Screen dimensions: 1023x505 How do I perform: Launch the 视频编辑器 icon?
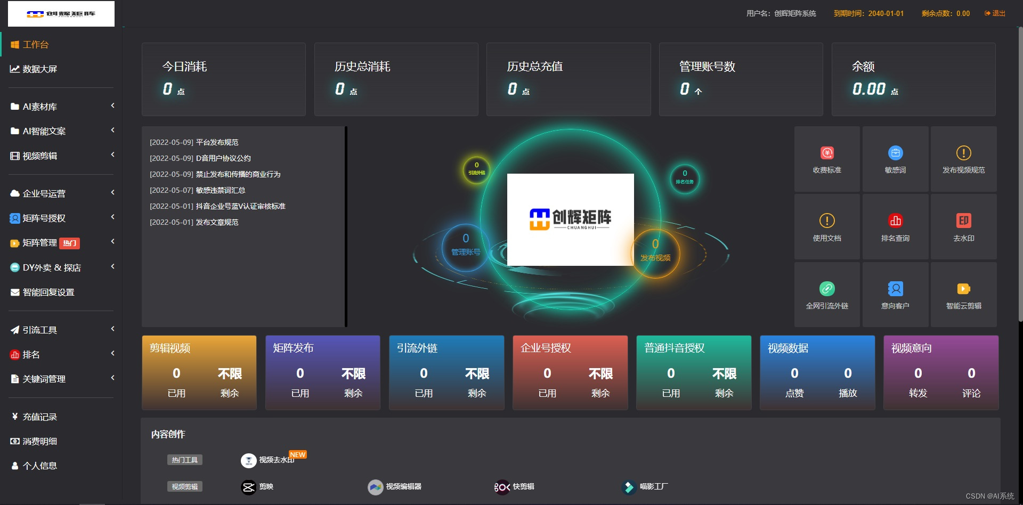tap(376, 487)
